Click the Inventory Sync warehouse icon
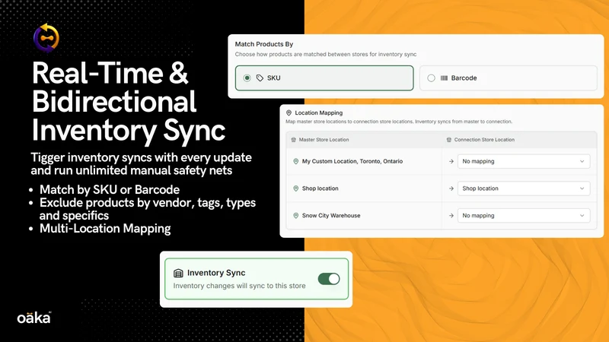 [178, 273]
